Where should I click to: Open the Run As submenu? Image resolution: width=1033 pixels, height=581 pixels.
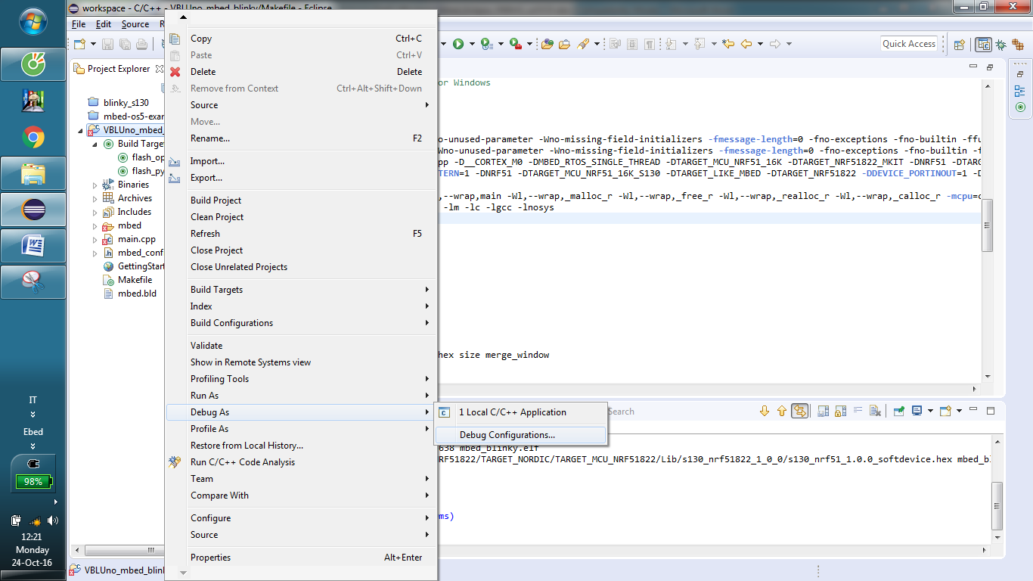coord(301,396)
